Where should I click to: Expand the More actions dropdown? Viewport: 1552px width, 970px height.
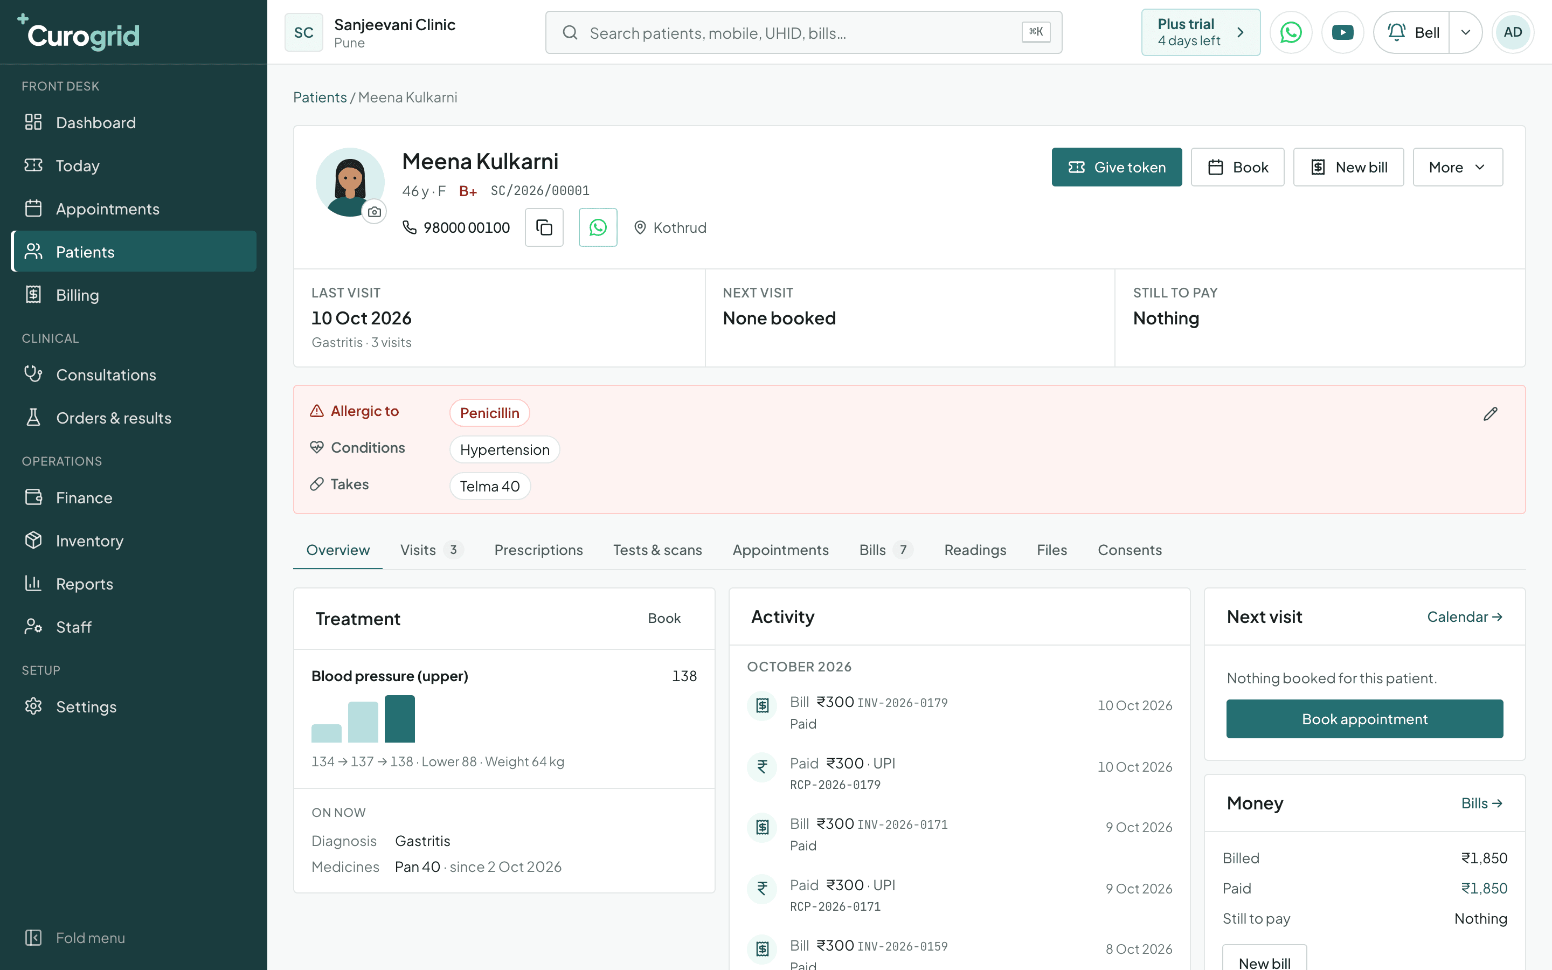click(1457, 167)
